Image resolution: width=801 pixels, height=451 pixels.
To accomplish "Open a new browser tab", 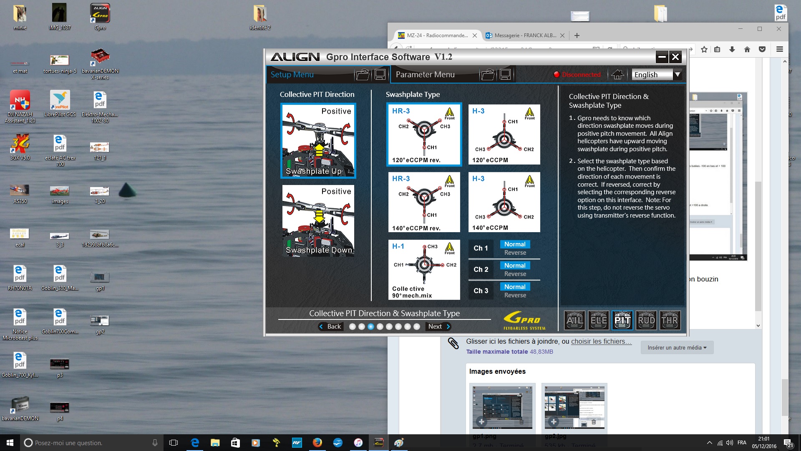I will 577,35.
